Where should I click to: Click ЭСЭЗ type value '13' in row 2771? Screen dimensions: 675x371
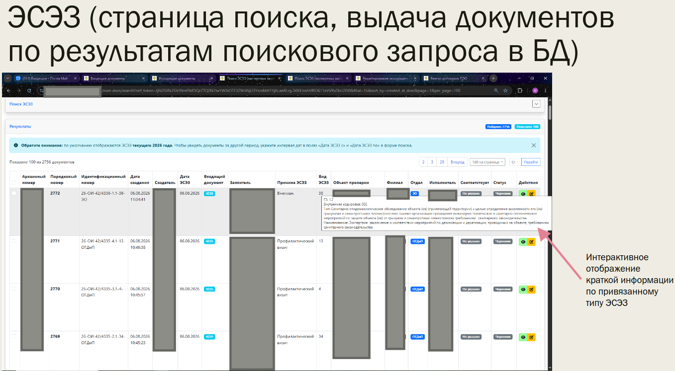321,241
